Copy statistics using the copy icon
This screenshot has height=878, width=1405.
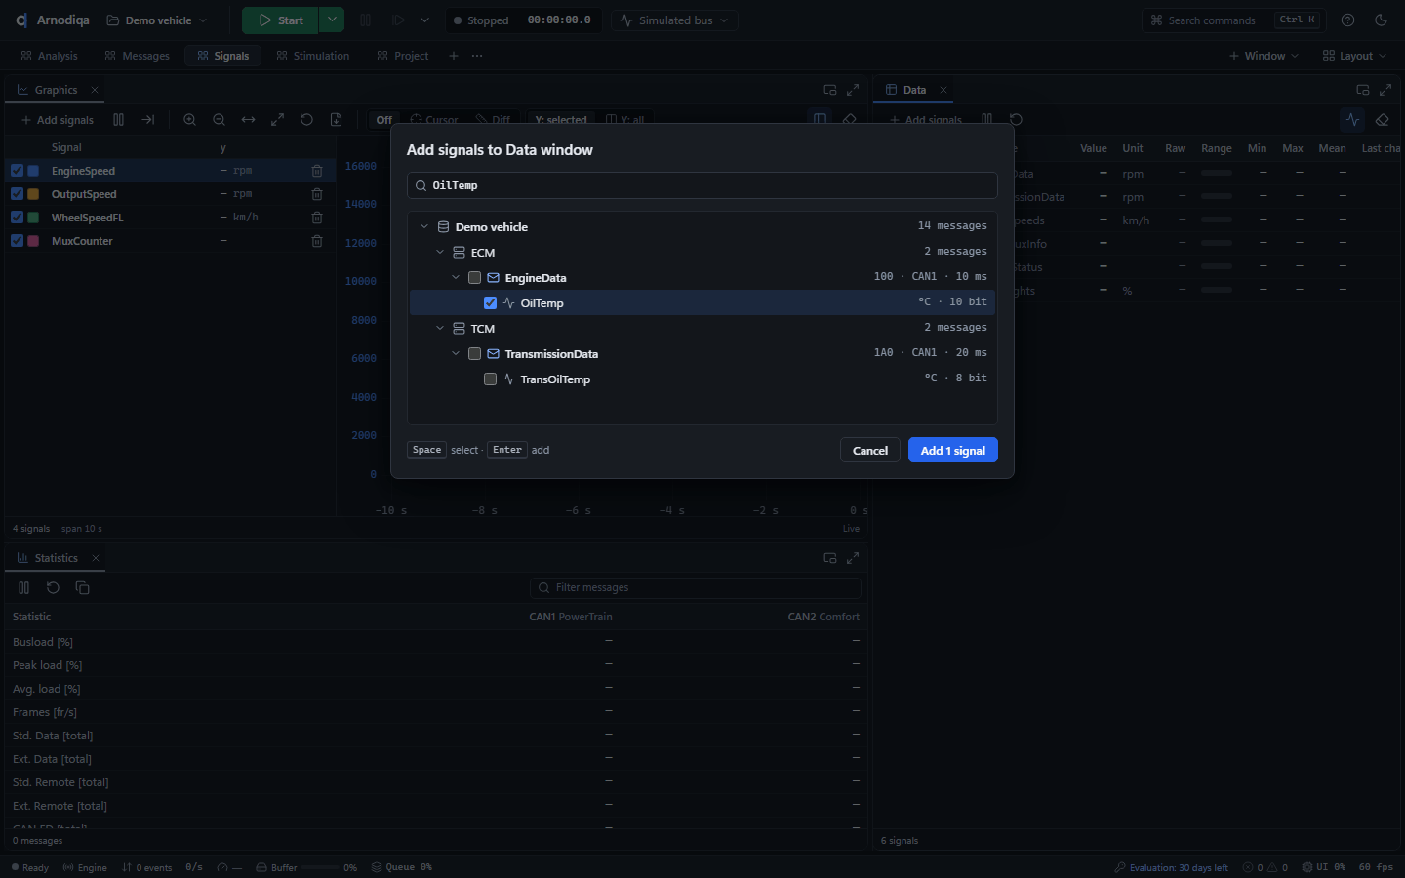(x=83, y=588)
